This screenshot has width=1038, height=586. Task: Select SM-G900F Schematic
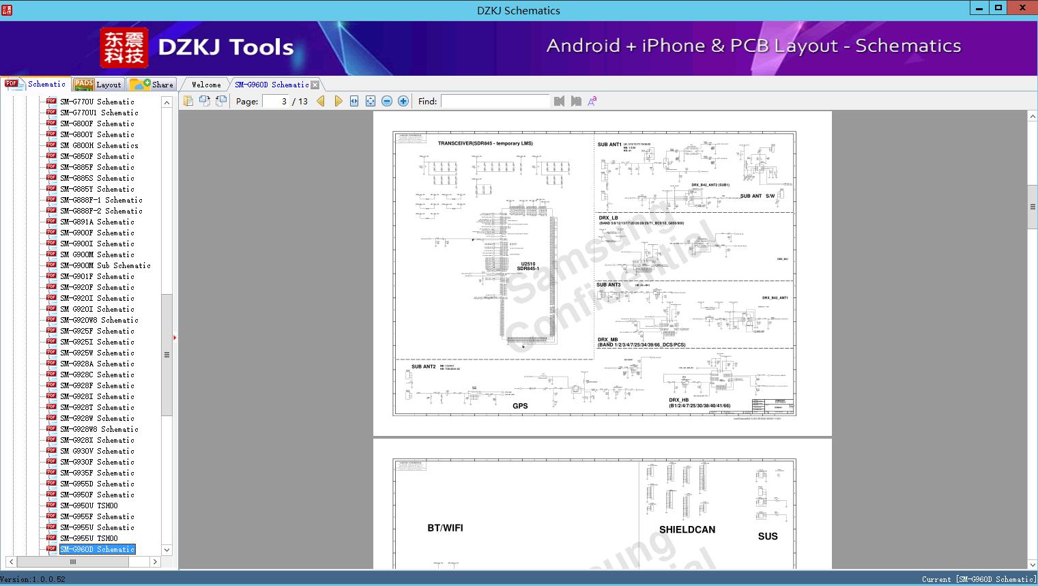tap(97, 233)
